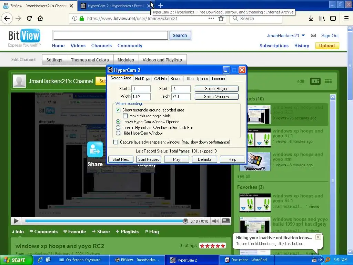Click the Select Region button
The height and width of the screenshot is (265, 353).
(216, 89)
